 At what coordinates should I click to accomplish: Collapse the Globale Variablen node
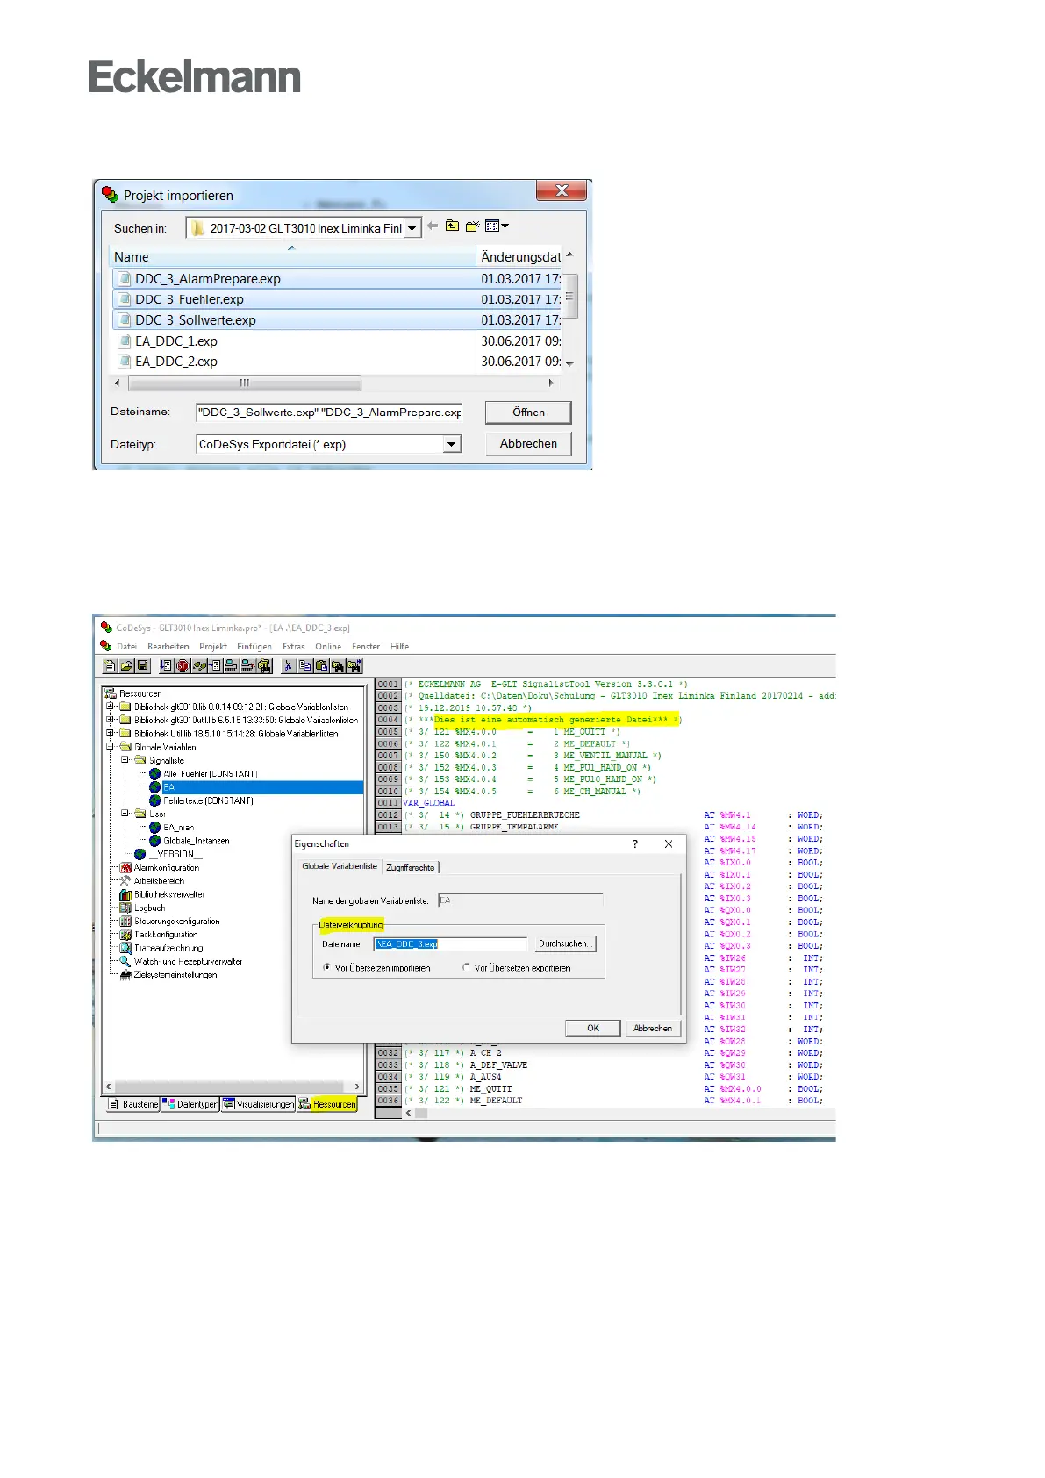coord(111,747)
